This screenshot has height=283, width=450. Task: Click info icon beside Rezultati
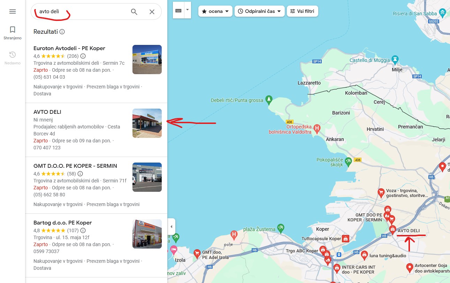pos(62,32)
